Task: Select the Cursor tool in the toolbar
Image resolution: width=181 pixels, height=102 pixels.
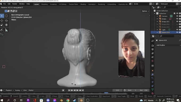Action: pyautogui.click(x=6, y=16)
